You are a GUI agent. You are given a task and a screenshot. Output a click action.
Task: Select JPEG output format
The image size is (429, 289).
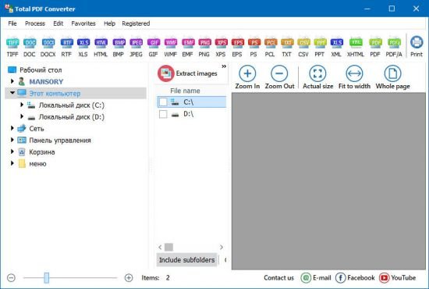point(136,47)
